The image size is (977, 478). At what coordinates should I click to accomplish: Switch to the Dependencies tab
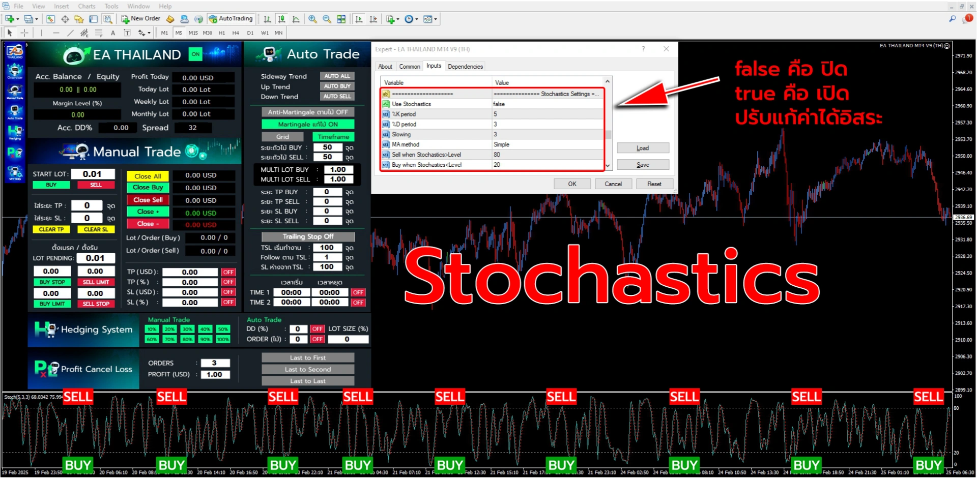465,67
